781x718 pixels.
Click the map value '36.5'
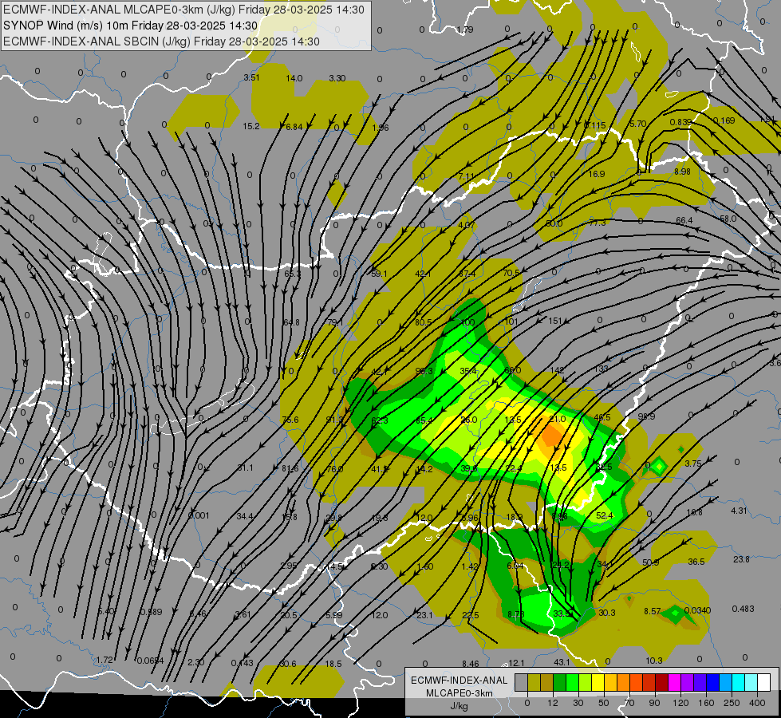696,562
